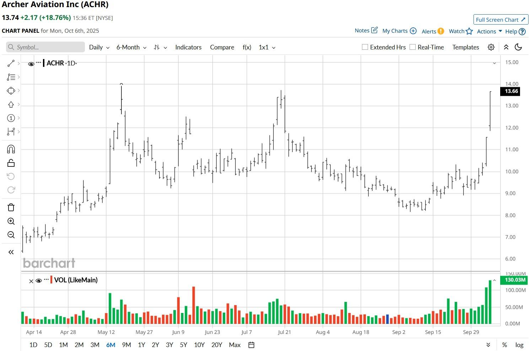Open the Daily interval dropdown
Image resolution: width=530 pixels, height=351 pixels.
99,47
